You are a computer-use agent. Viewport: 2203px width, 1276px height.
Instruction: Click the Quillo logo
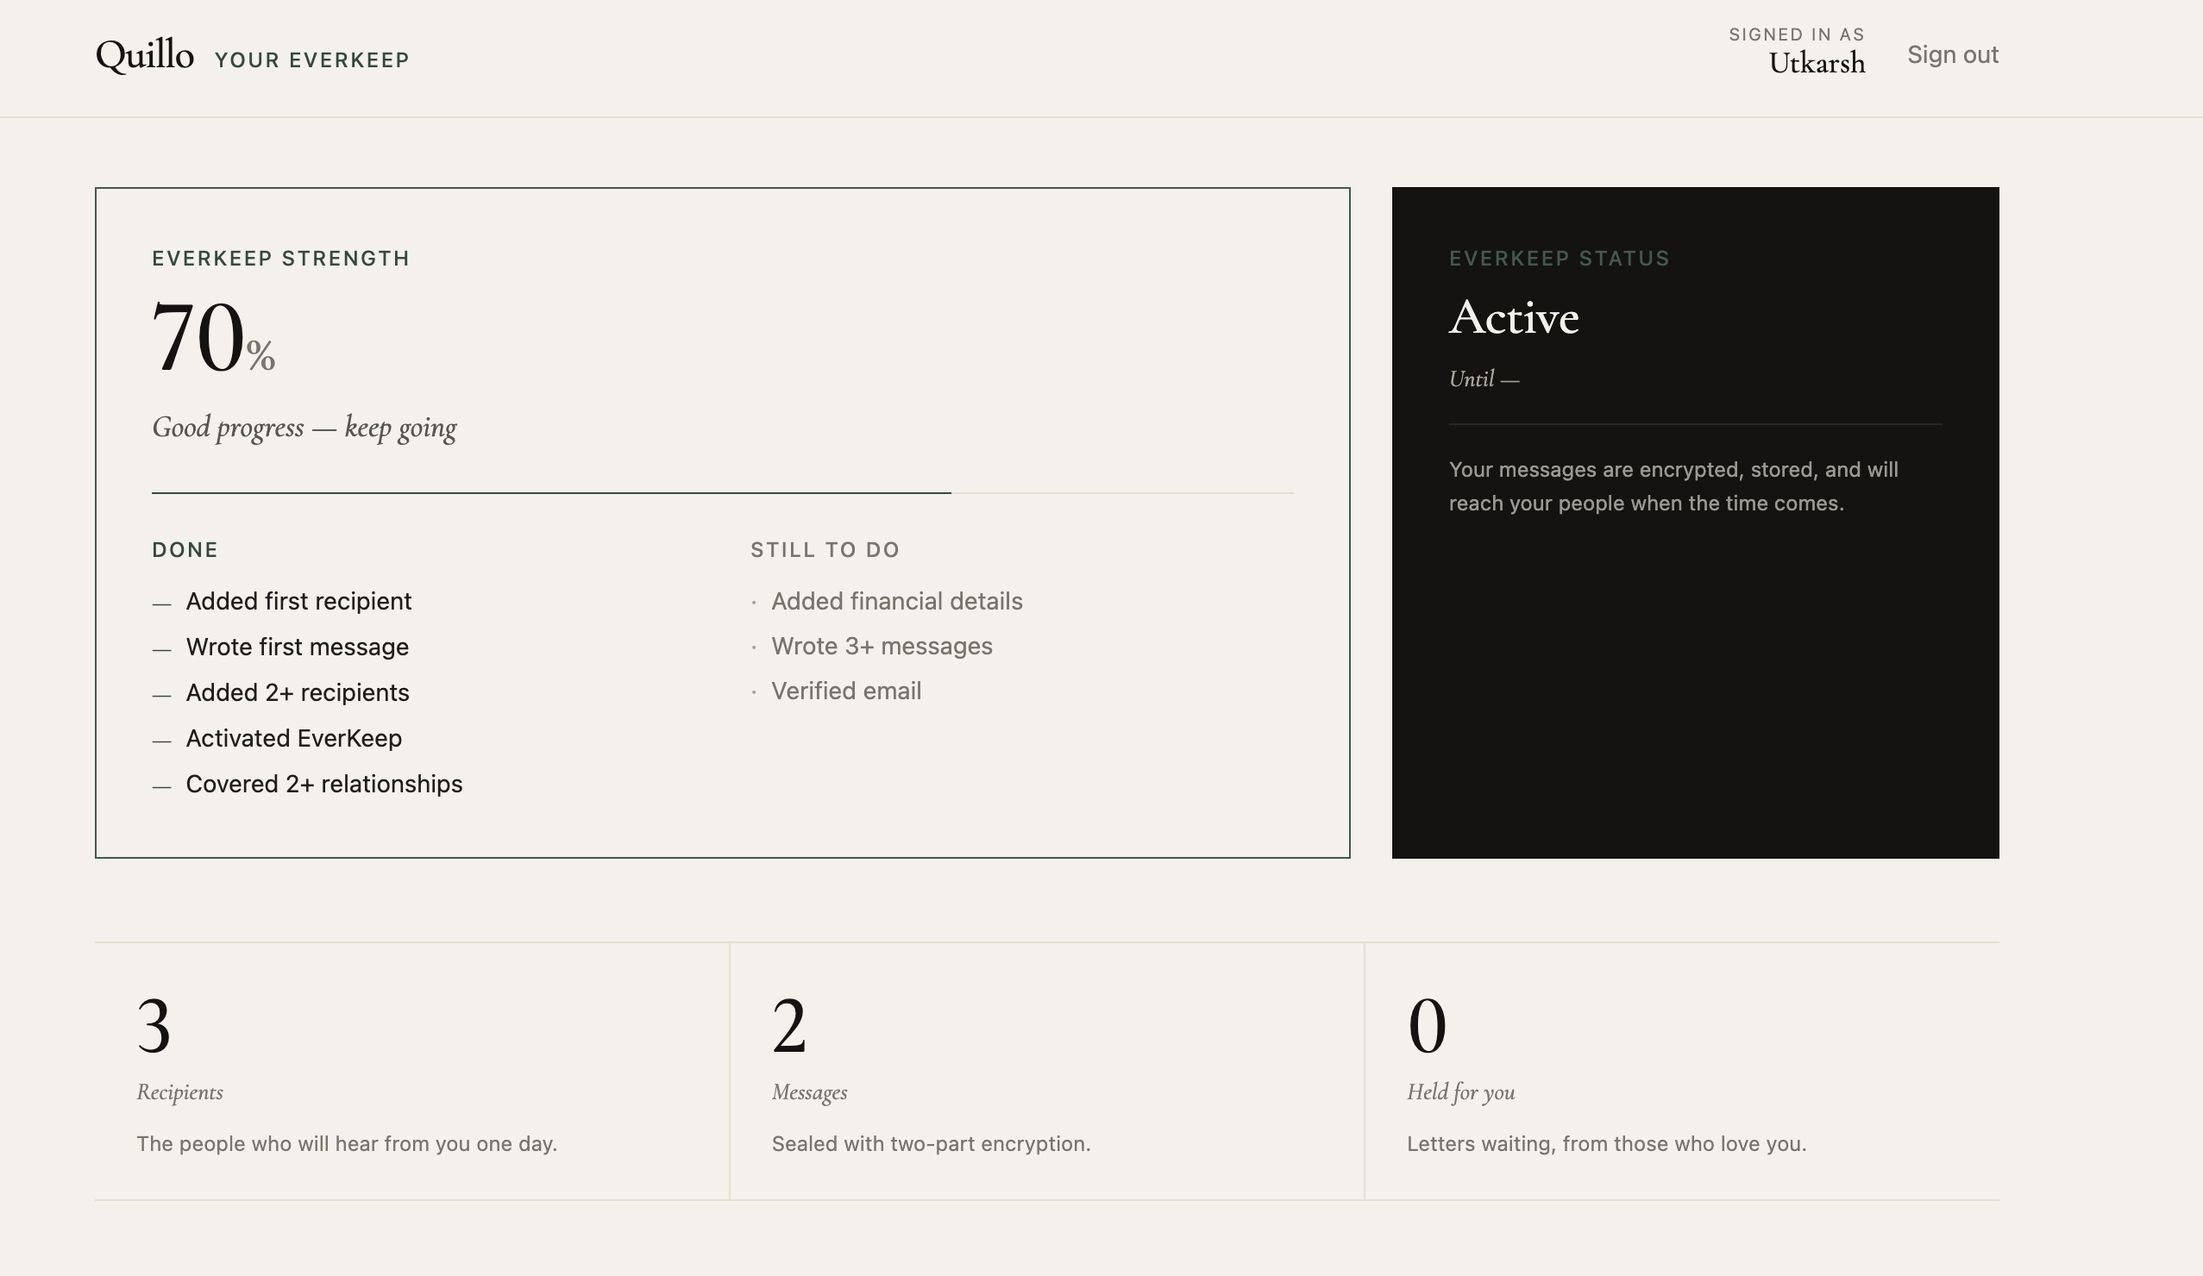144,56
